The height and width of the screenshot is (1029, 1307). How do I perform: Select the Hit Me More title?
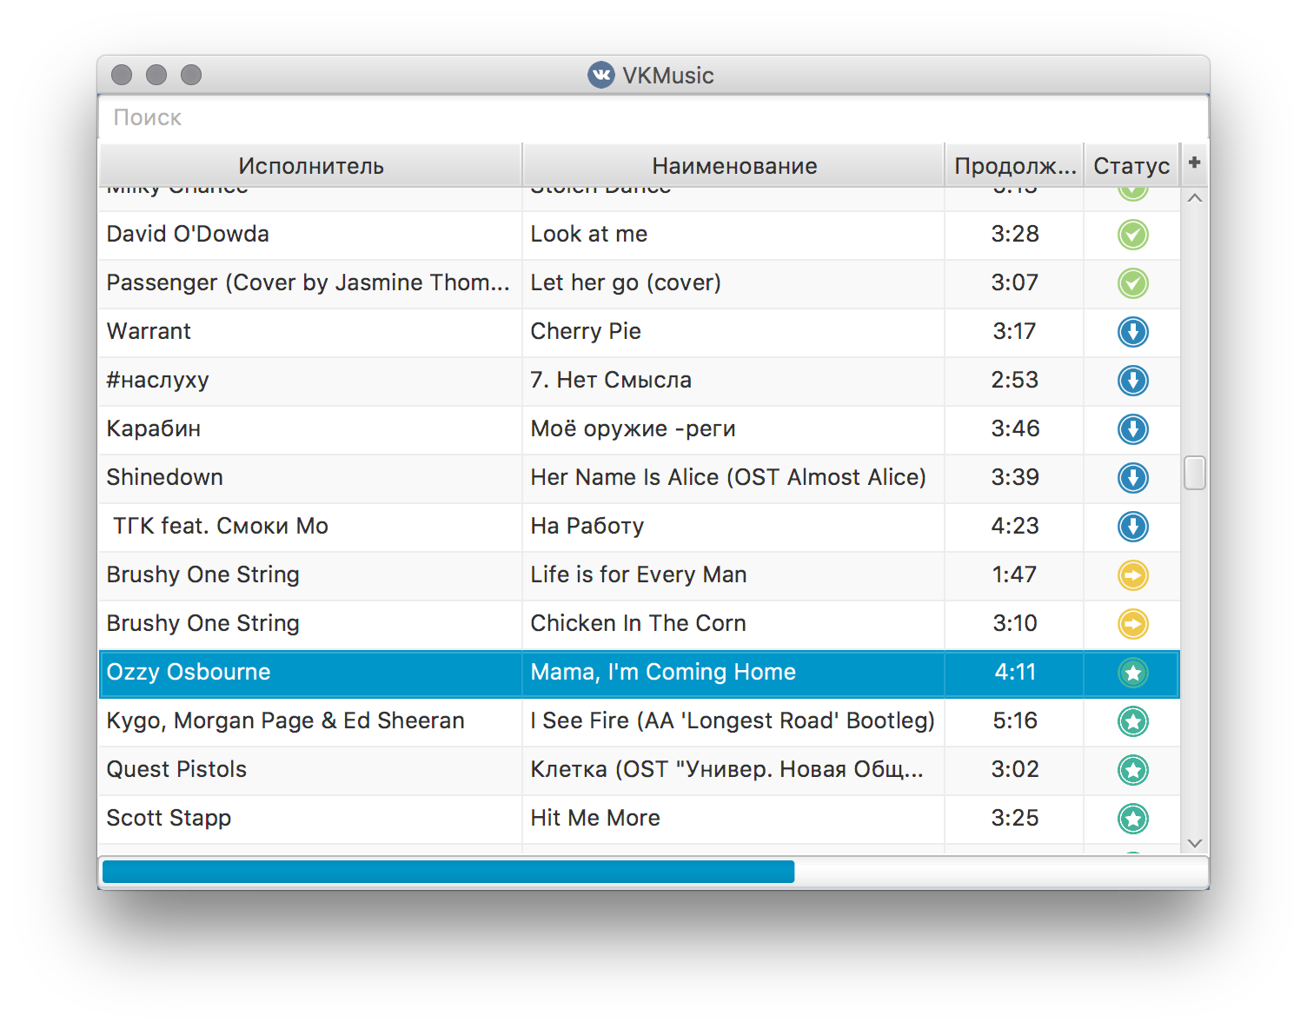click(733, 819)
